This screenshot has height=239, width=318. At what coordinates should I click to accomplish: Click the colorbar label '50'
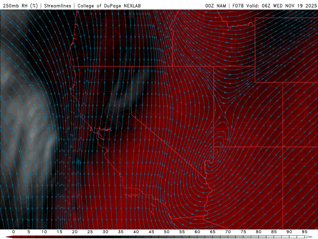167,232
